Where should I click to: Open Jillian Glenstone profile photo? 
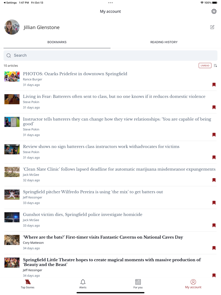coord(12,27)
